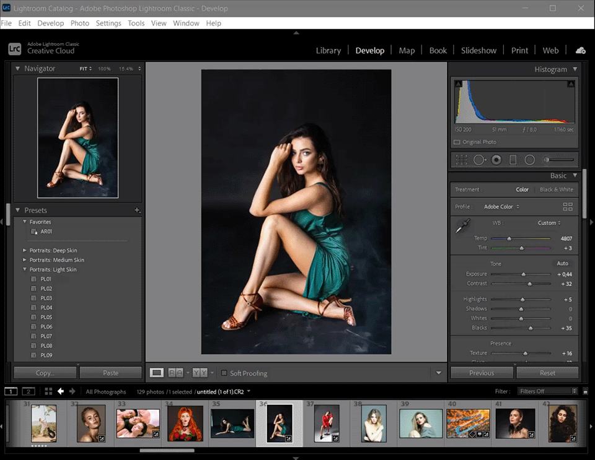Click the Copy... button
This screenshot has width=595, height=460.
coord(45,373)
